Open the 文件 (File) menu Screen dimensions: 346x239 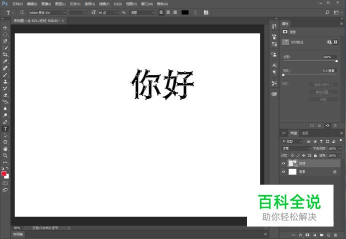[17, 4]
